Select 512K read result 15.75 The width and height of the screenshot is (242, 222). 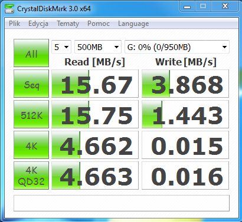[95, 114]
